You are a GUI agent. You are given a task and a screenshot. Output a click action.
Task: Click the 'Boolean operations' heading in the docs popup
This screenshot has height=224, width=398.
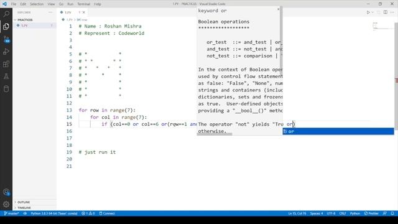224,22
